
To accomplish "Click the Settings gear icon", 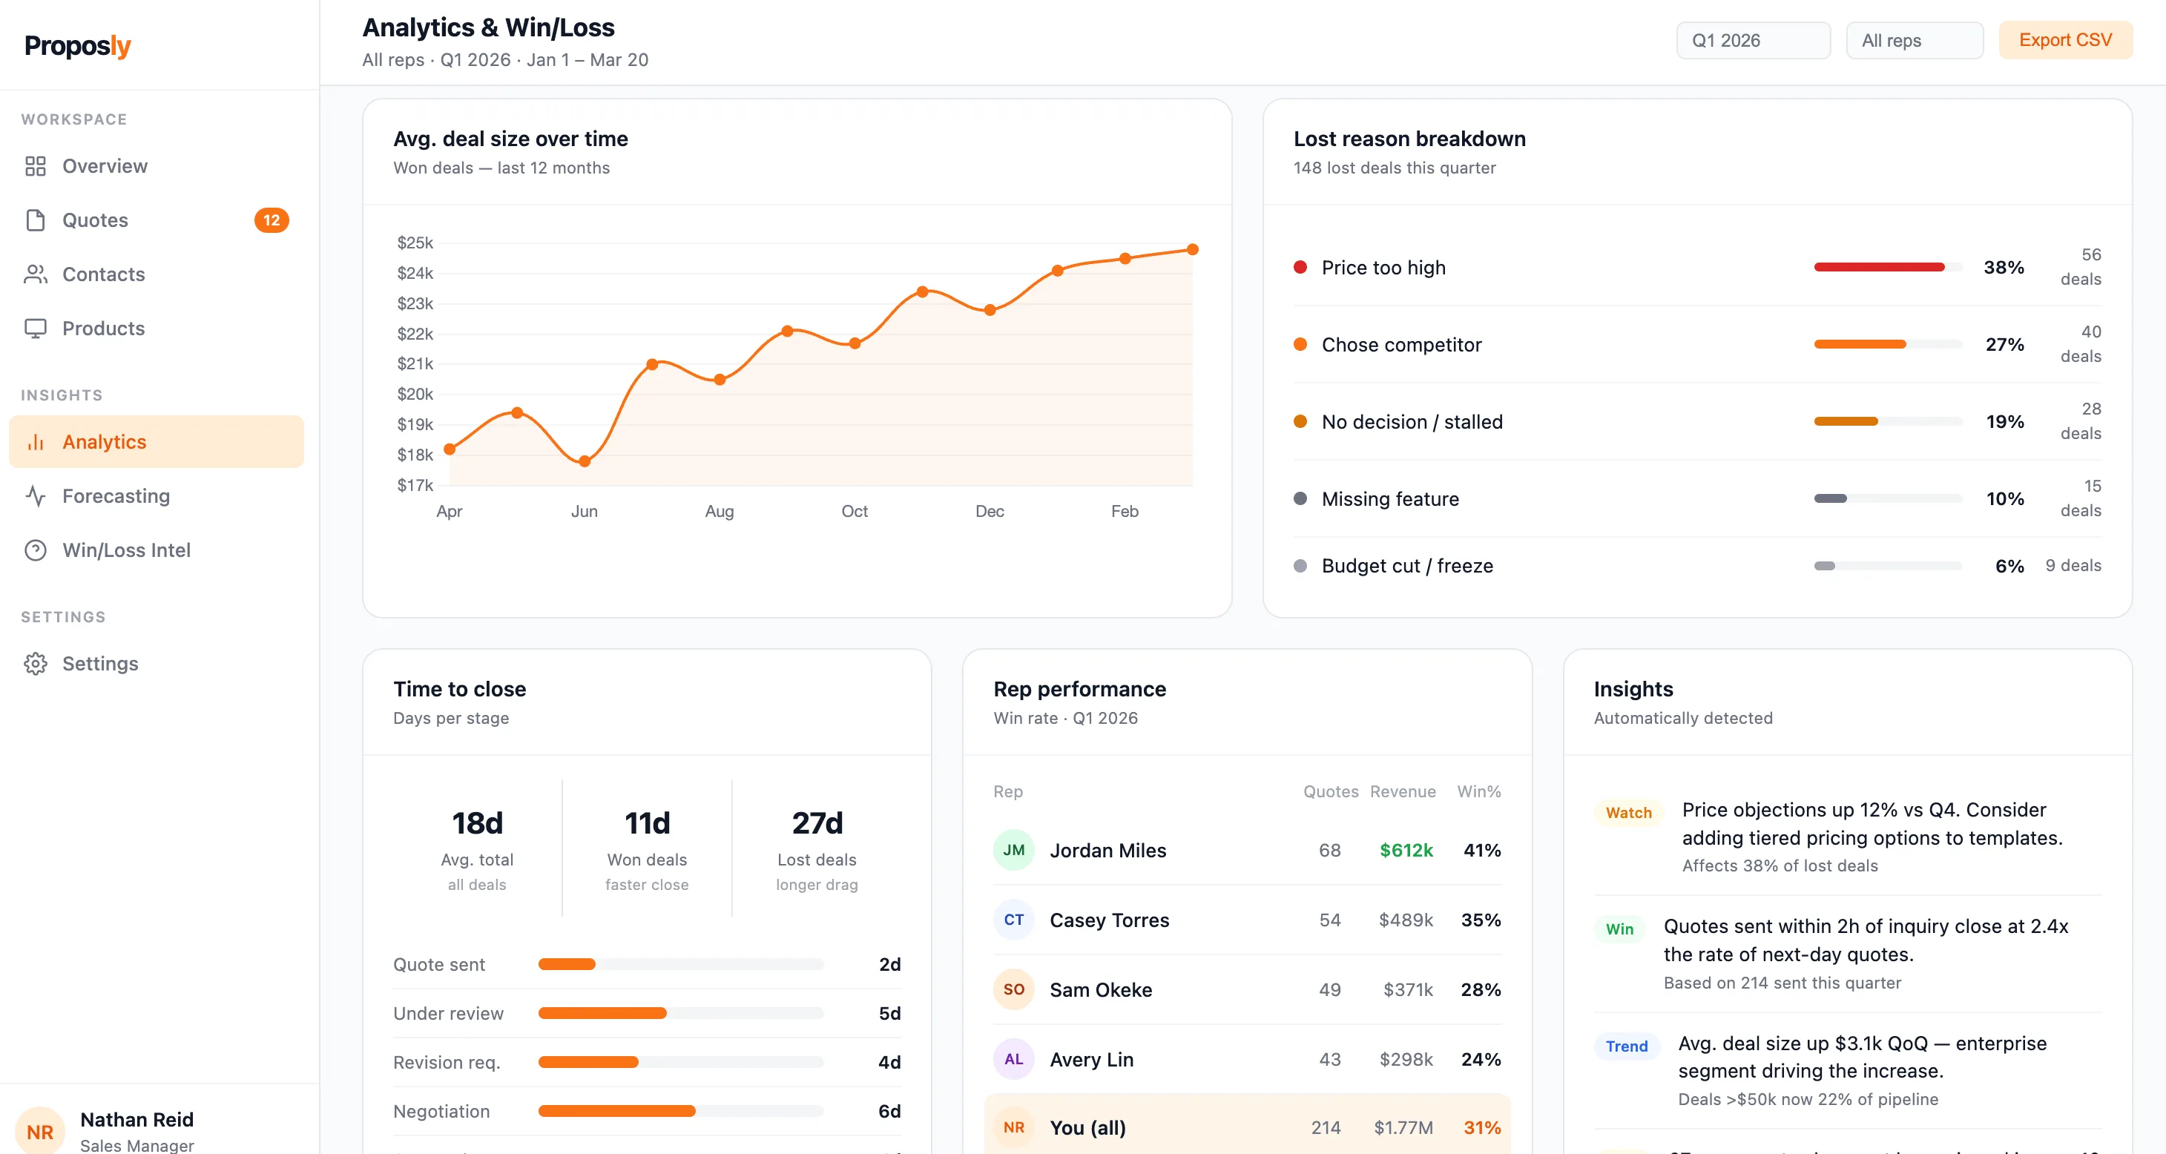I will coord(36,663).
